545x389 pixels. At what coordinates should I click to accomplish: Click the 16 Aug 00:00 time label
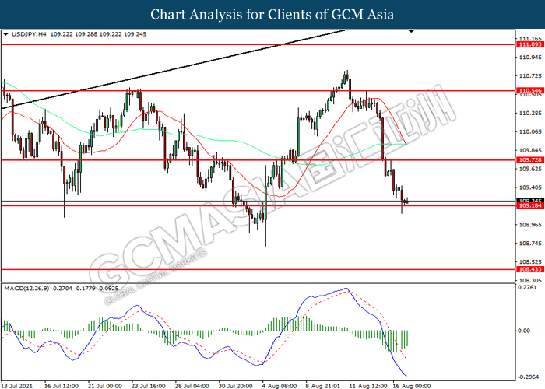coord(412,386)
